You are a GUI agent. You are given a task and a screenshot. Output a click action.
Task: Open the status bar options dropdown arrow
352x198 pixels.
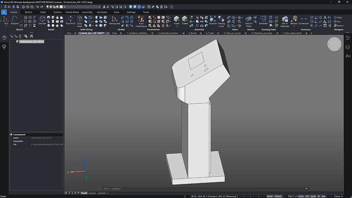click(x=343, y=196)
